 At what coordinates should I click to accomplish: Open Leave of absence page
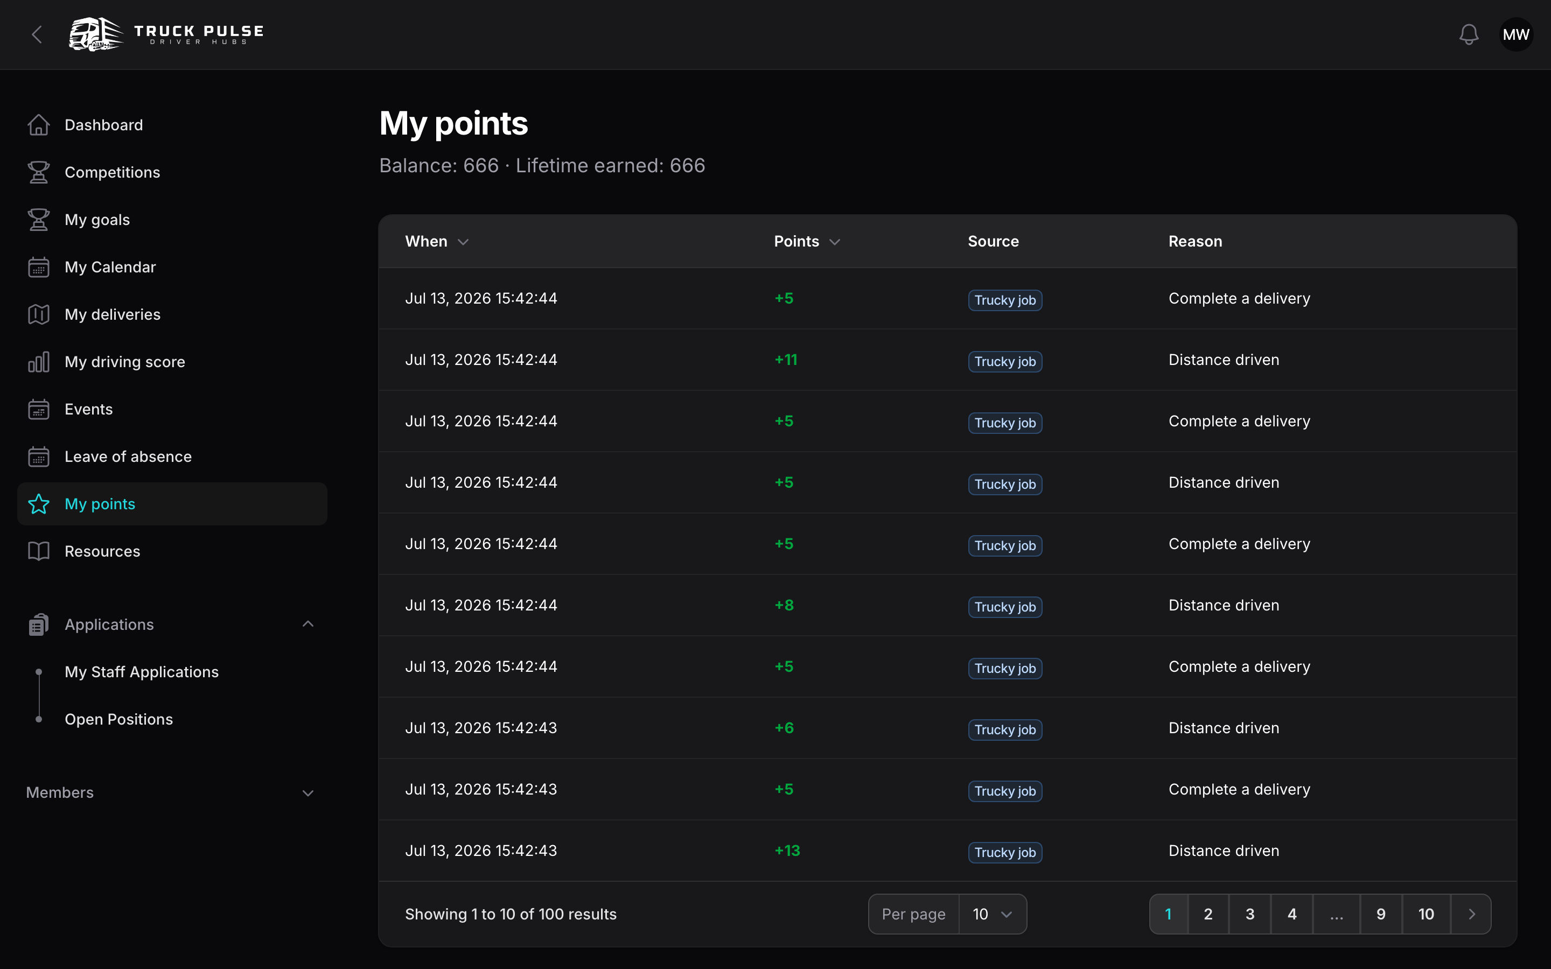pyautogui.click(x=172, y=457)
